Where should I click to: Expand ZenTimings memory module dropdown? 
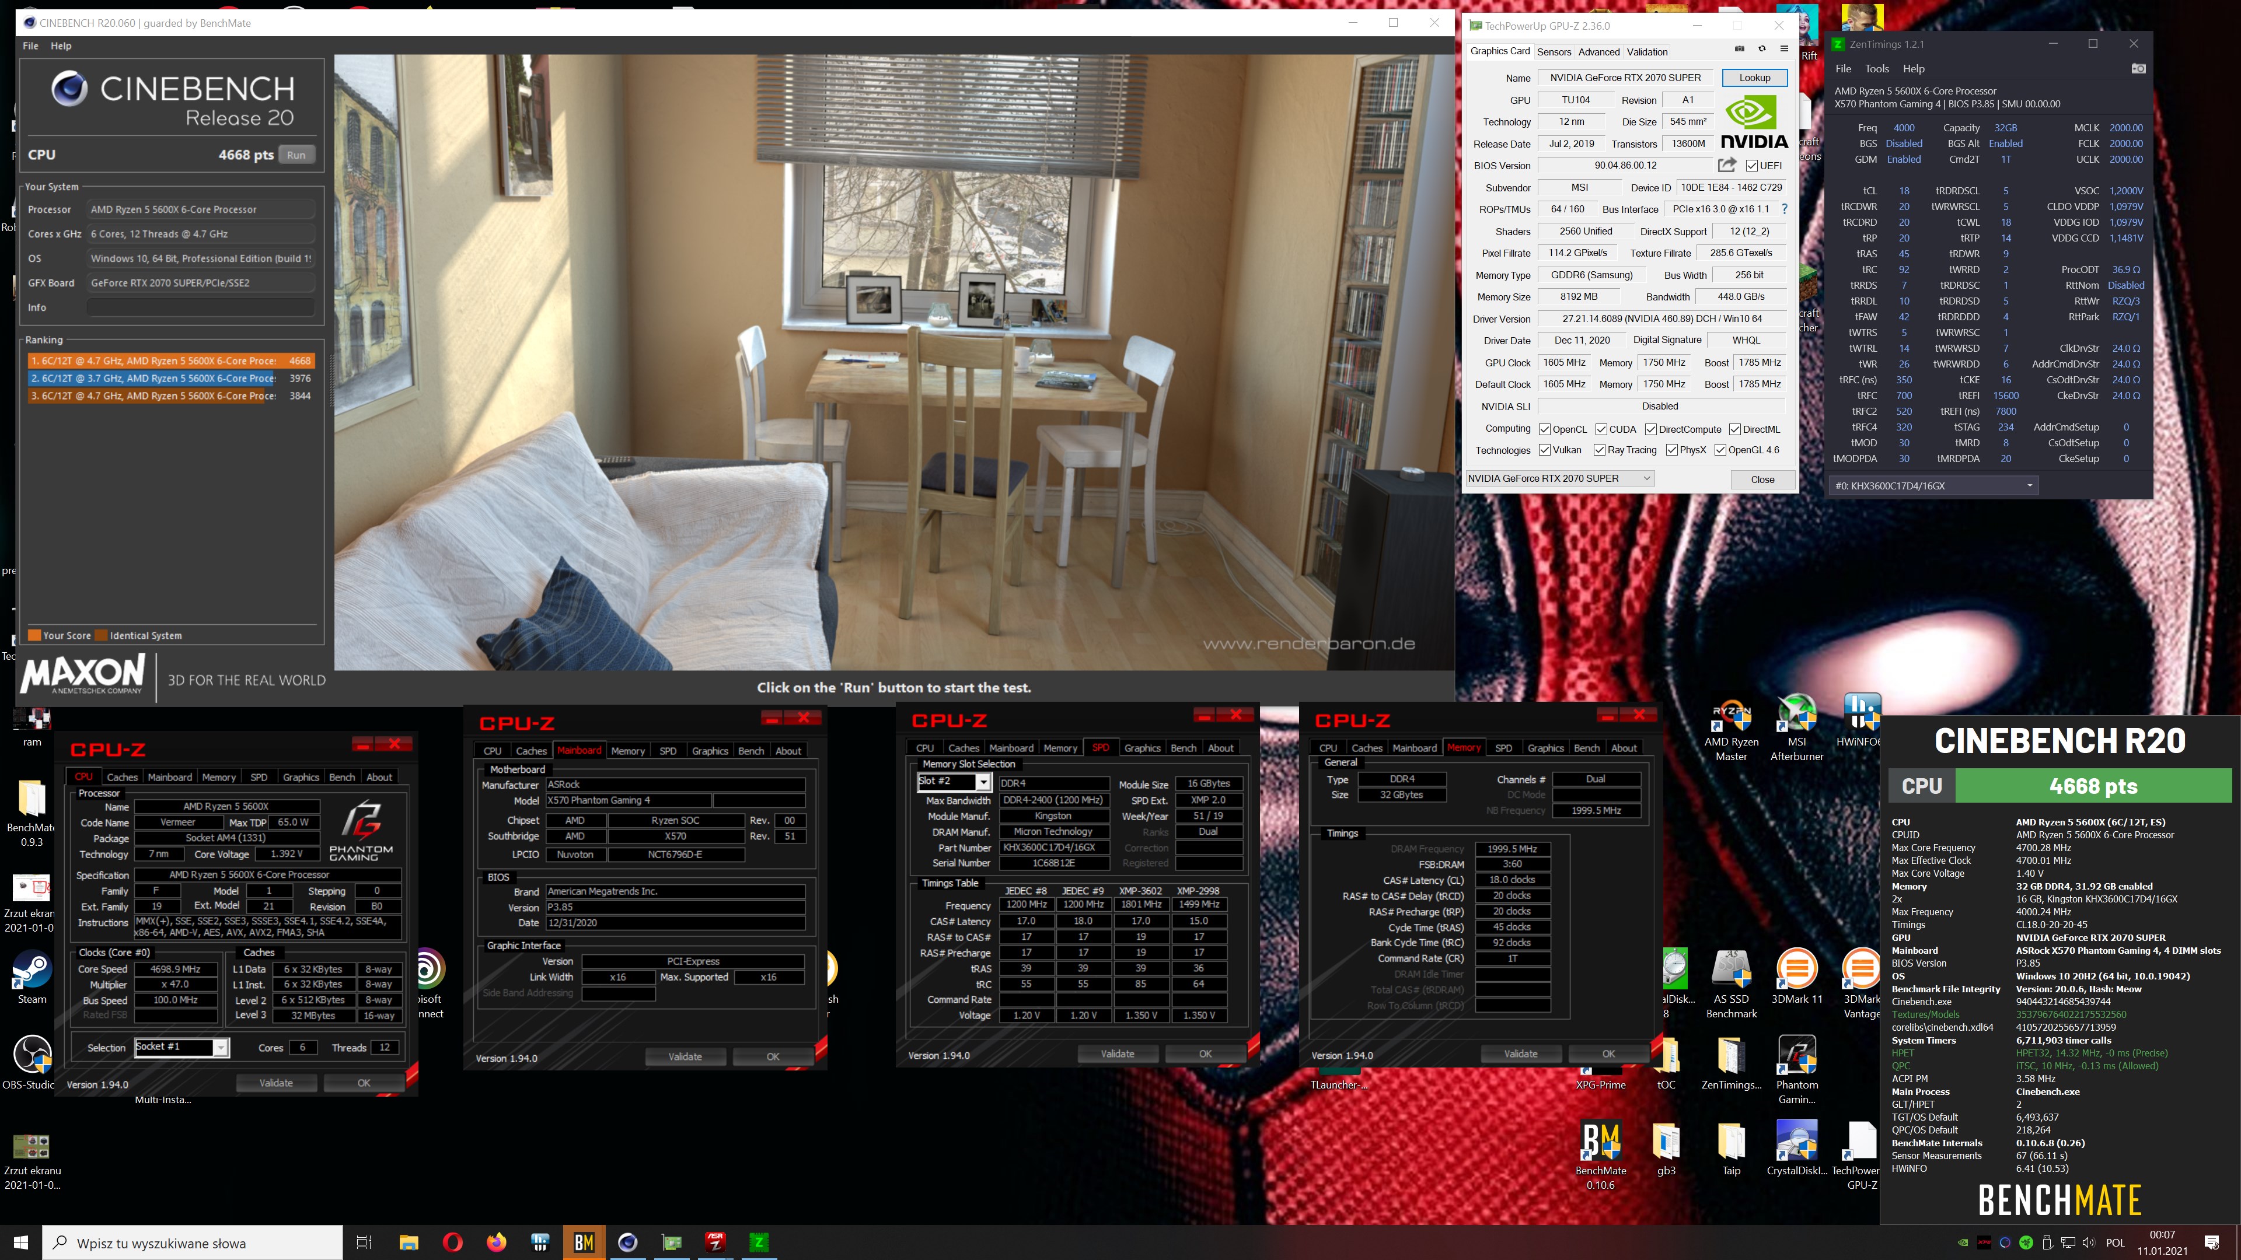[x=1934, y=486]
